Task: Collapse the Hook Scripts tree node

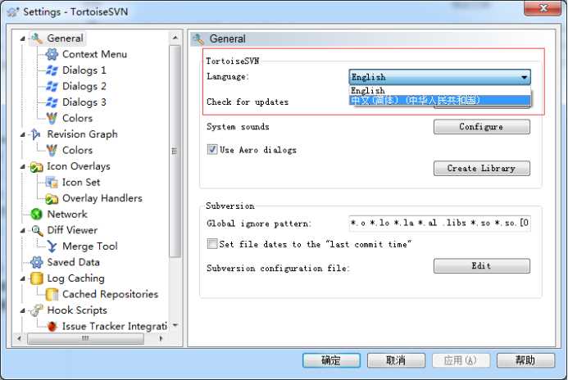Action: [x=22, y=311]
